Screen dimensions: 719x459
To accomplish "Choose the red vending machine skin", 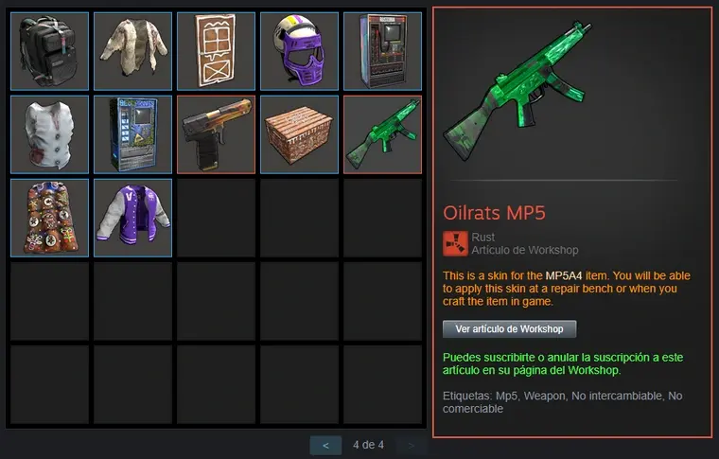I will 382,51.
